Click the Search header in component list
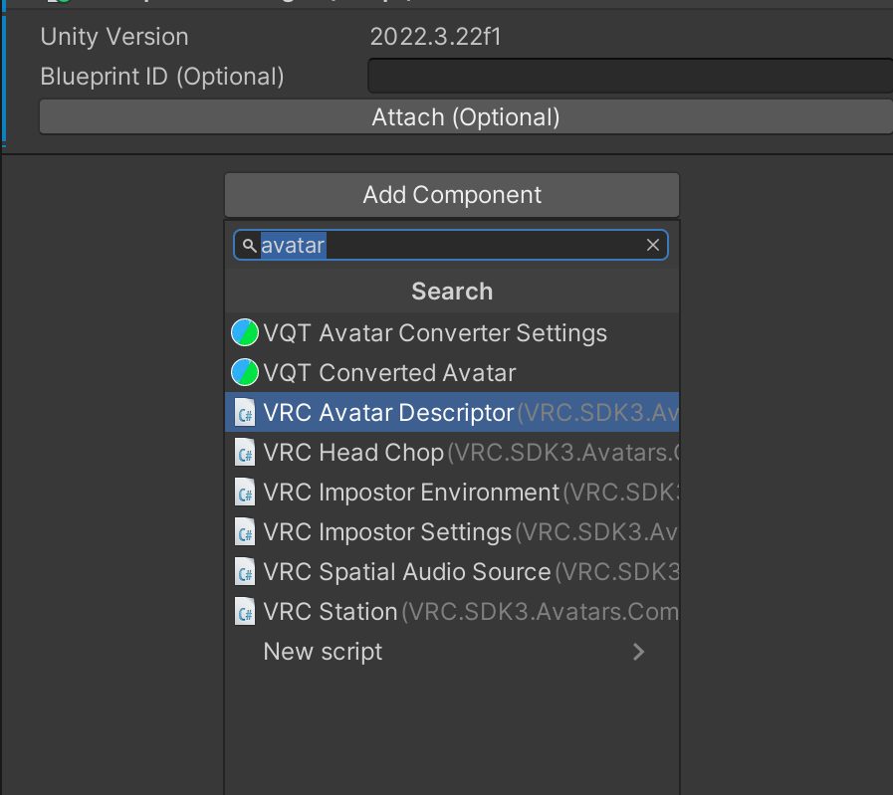 tap(452, 292)
